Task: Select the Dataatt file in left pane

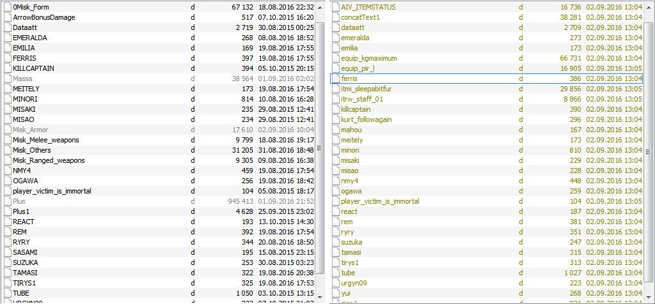Action: tap(159, 27)
